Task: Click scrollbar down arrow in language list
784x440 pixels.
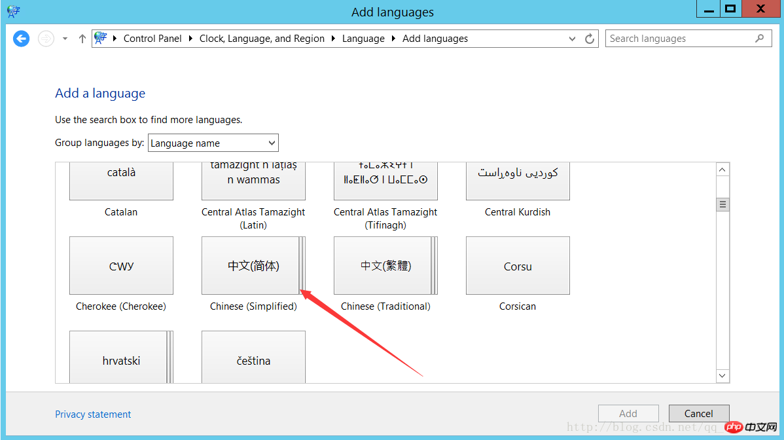Action: tap(722, 375)
